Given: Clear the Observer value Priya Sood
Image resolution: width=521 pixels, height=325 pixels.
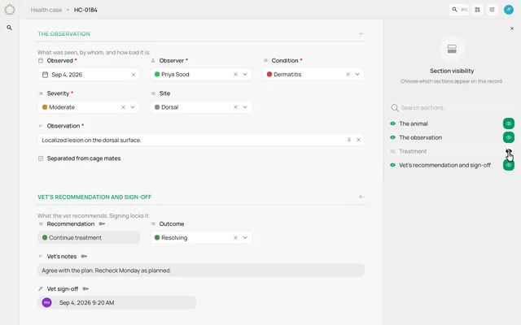Looking at the screenshot, I should [235, 74].
